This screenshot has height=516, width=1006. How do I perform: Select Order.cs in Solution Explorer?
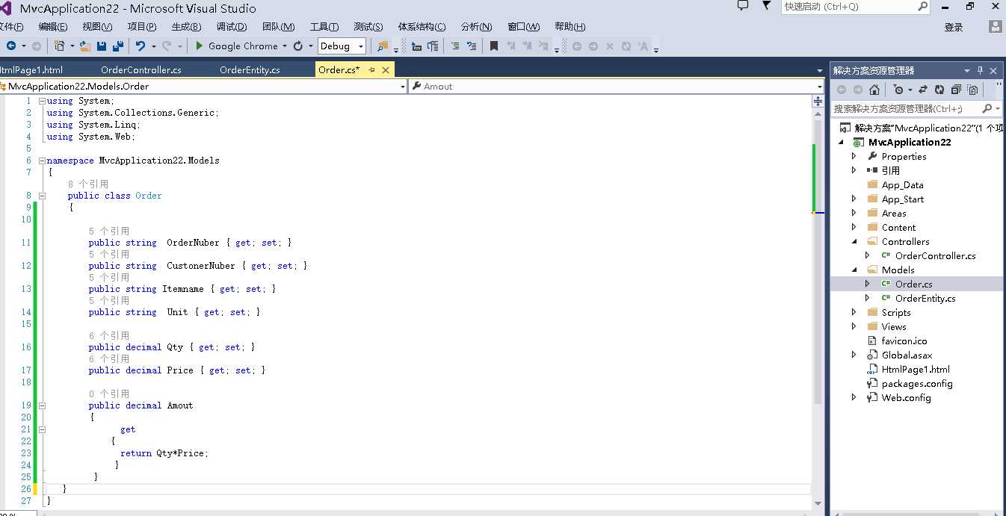click(x=913, y=285)
